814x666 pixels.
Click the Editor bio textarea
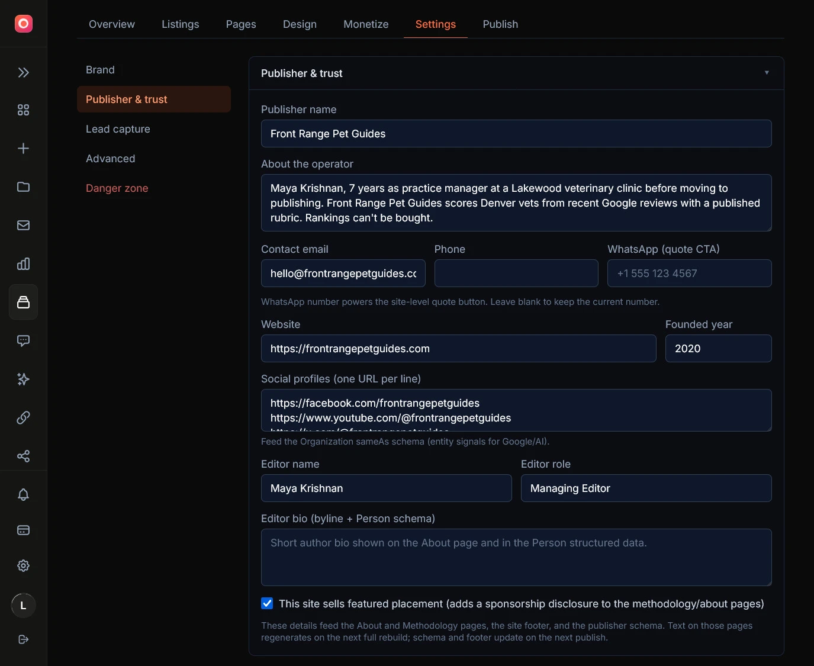tap(516, 558)
